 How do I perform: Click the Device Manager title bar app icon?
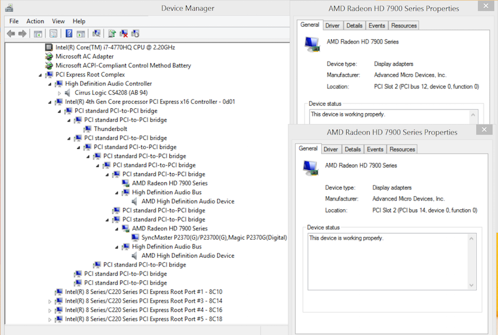click(9, 8)
